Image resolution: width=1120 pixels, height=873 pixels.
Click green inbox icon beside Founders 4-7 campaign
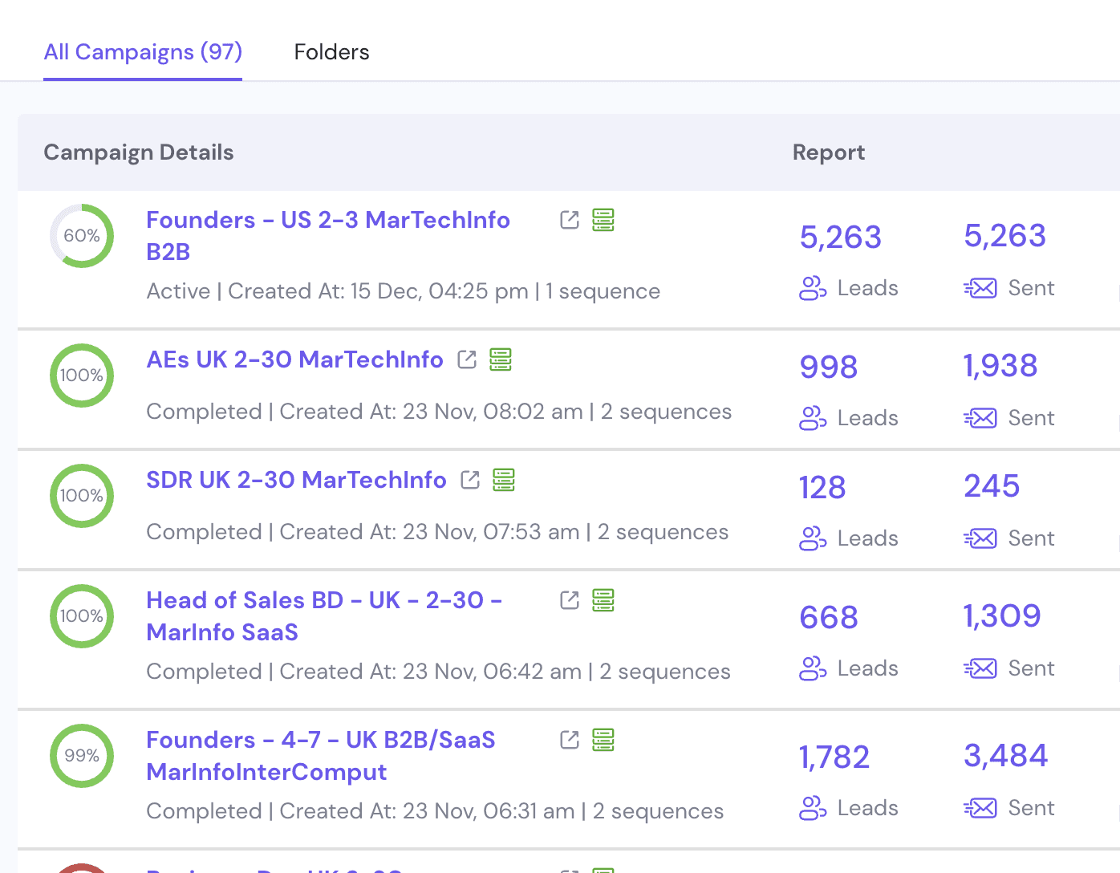(x=603, y=740)
